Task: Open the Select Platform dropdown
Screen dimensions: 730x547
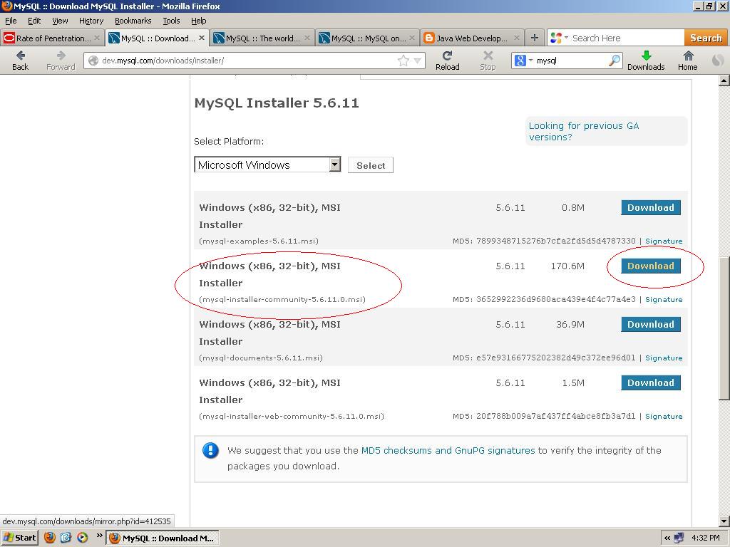Action: pos(267,165)
